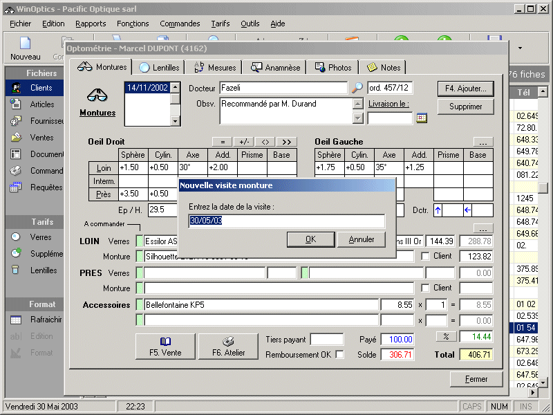
Task: Tick the Remboursement OK checkbox
Action: (x=339, y=355)
